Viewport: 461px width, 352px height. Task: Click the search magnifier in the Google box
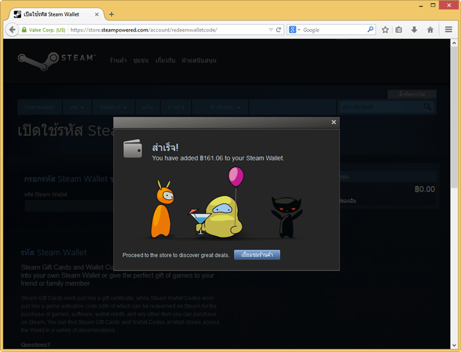370,30
